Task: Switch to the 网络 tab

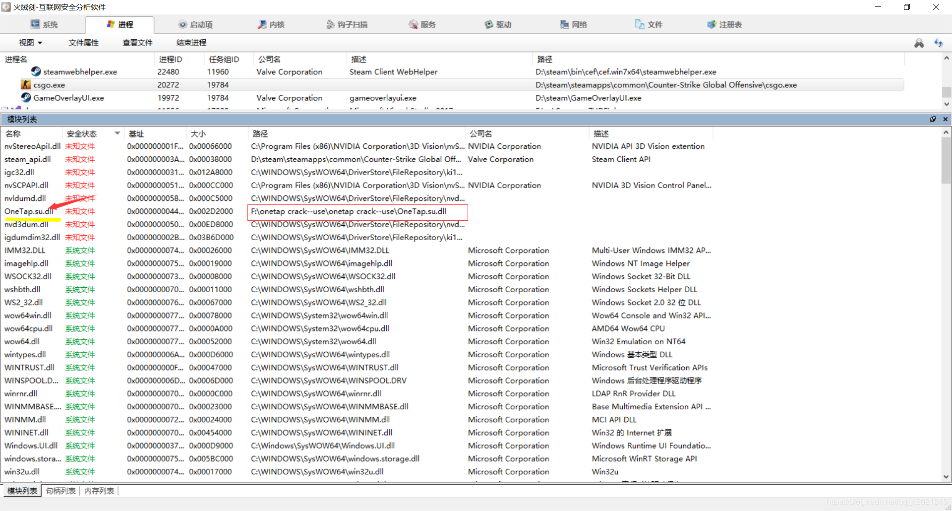Action: point(573,25)
